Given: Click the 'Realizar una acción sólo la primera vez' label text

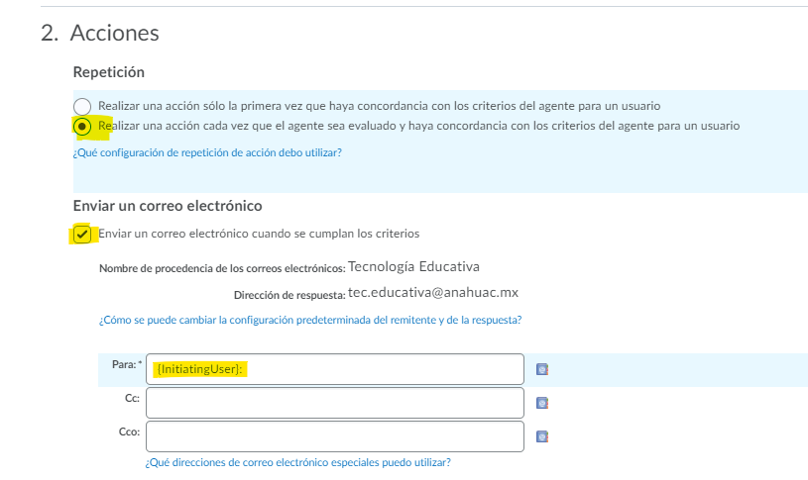Looking at the screenshot, I should [379, 105].
